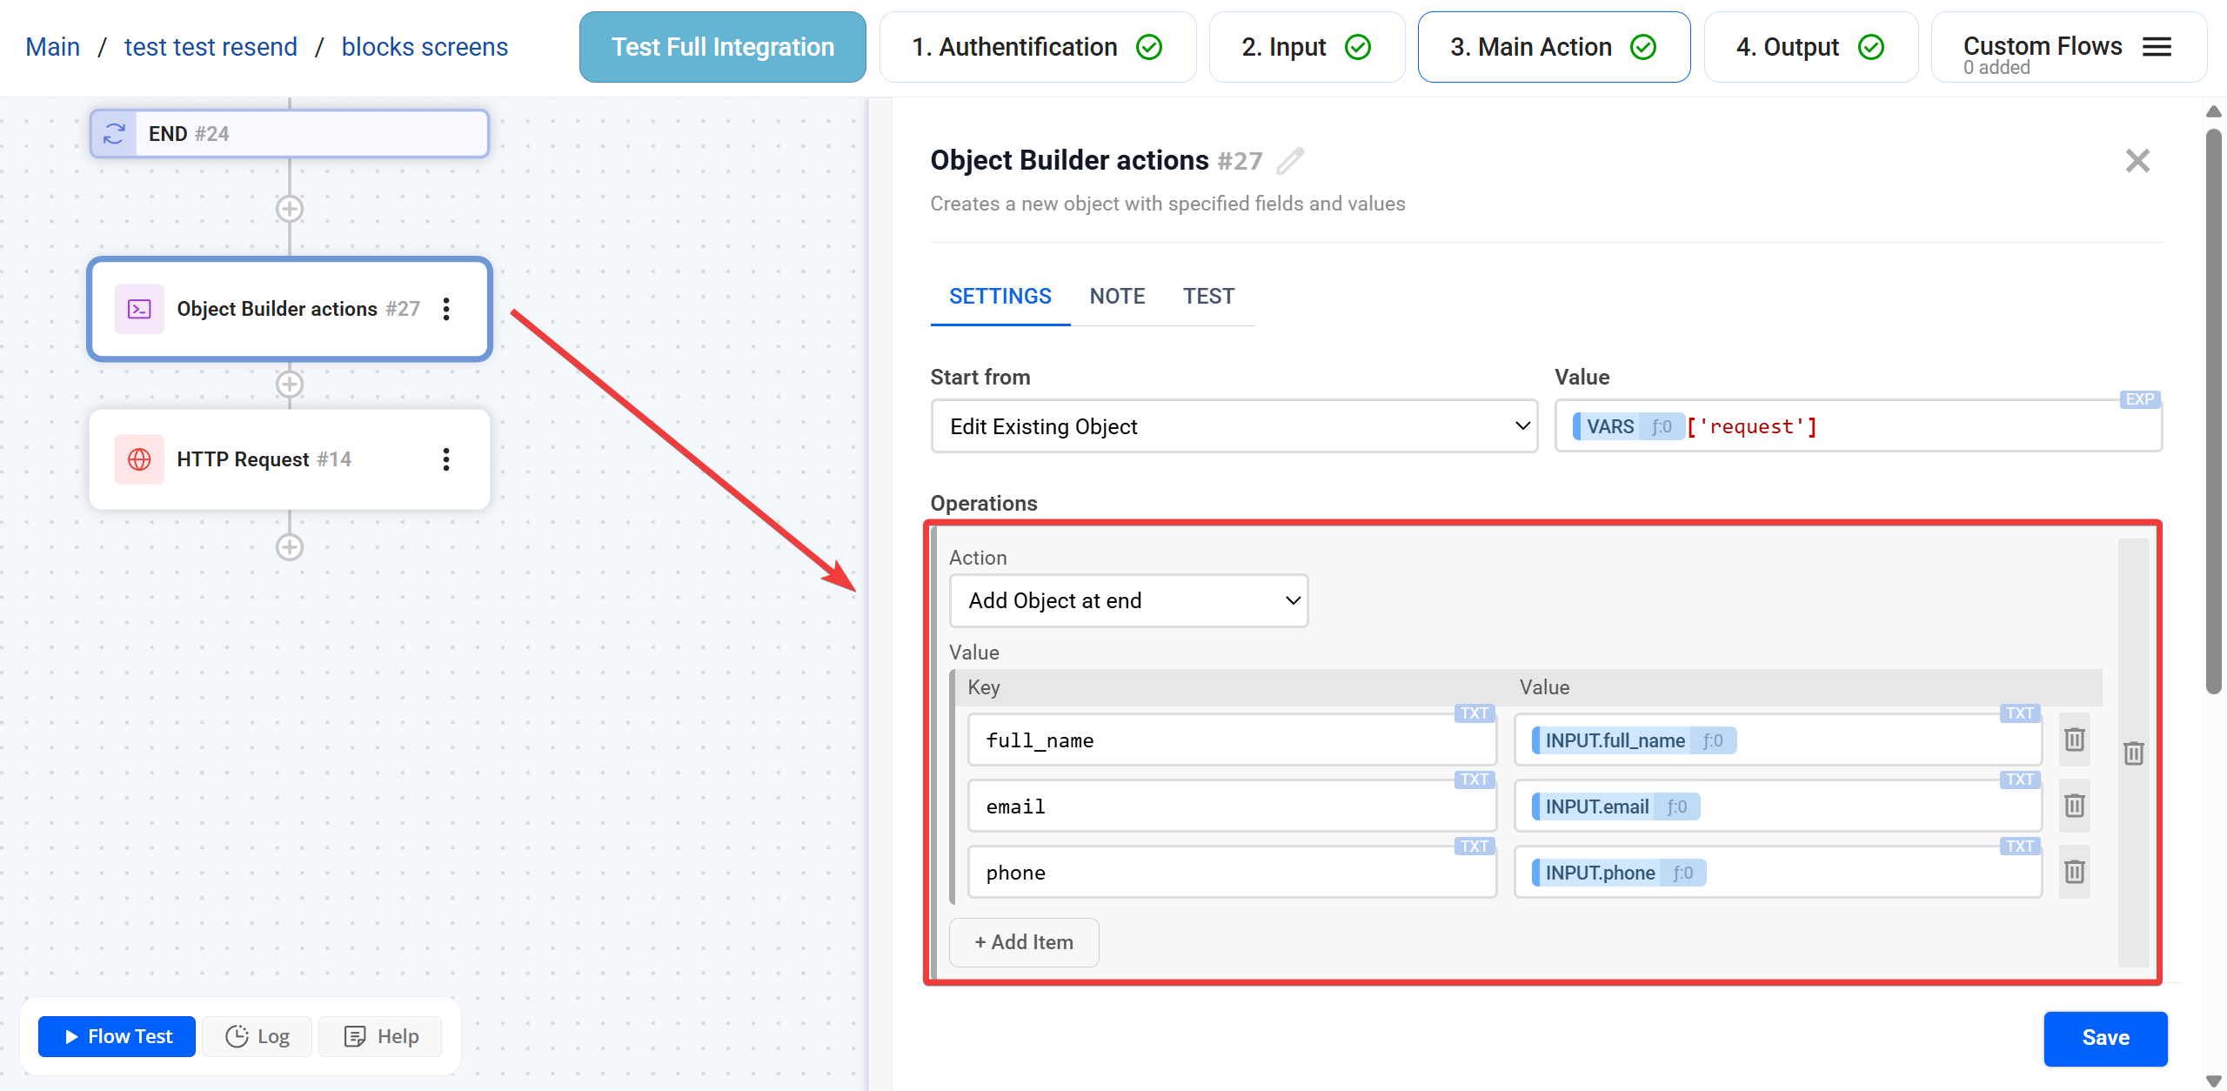This screenshot has height=1091, width=2227.
Task: Click the Flow Test button
Action: tap(117, 1036)
